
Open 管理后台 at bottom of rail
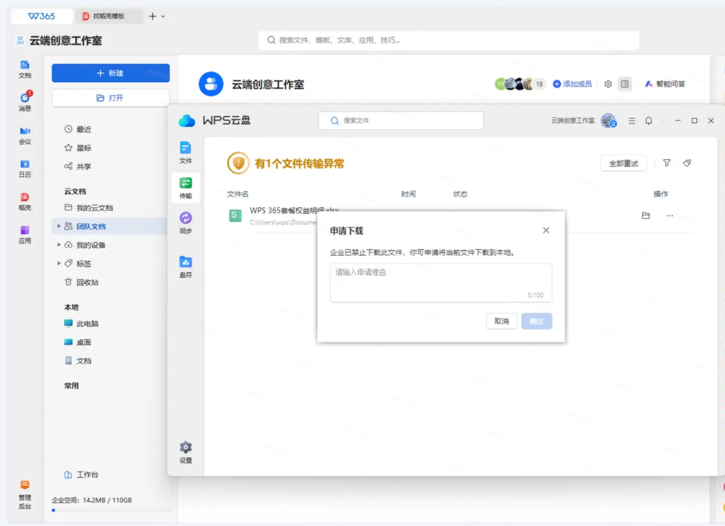coord(25,495)
